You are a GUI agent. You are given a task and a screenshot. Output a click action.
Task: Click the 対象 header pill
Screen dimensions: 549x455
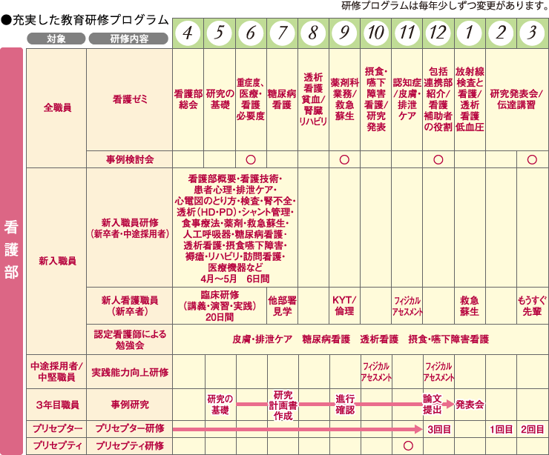click(56, 39)
